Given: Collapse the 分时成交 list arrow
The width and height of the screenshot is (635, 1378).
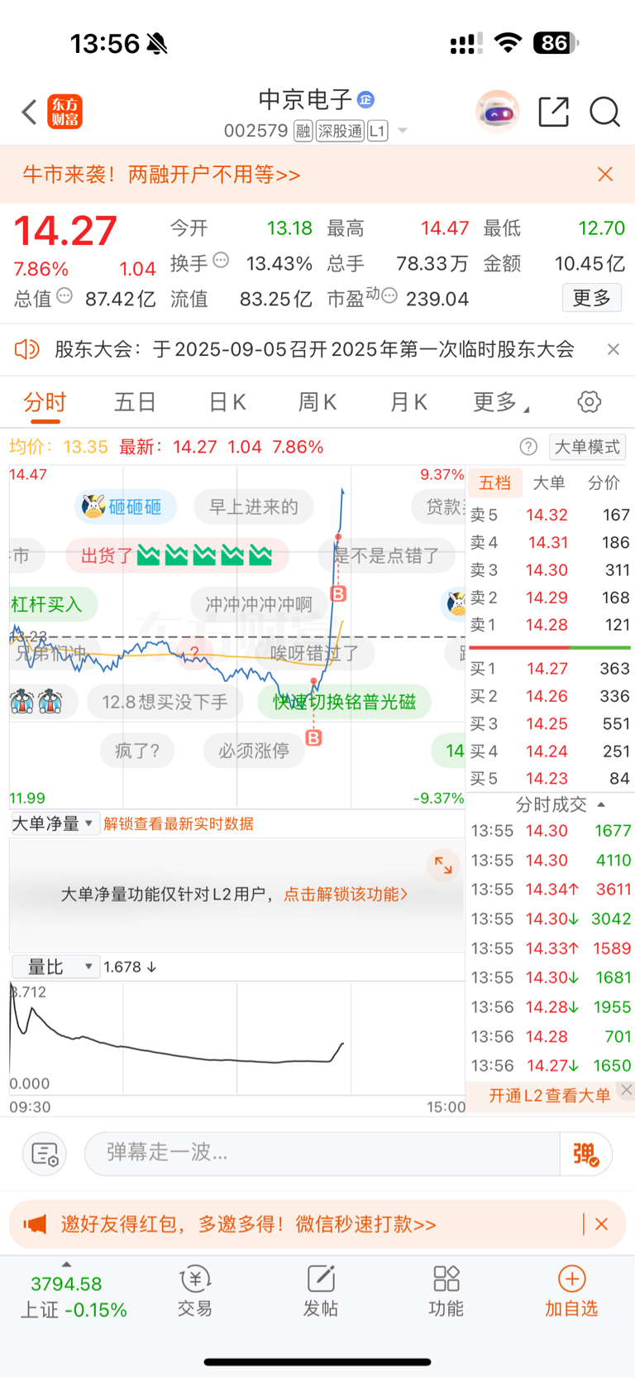Looking at the screenshot, I should click(600, 804).
